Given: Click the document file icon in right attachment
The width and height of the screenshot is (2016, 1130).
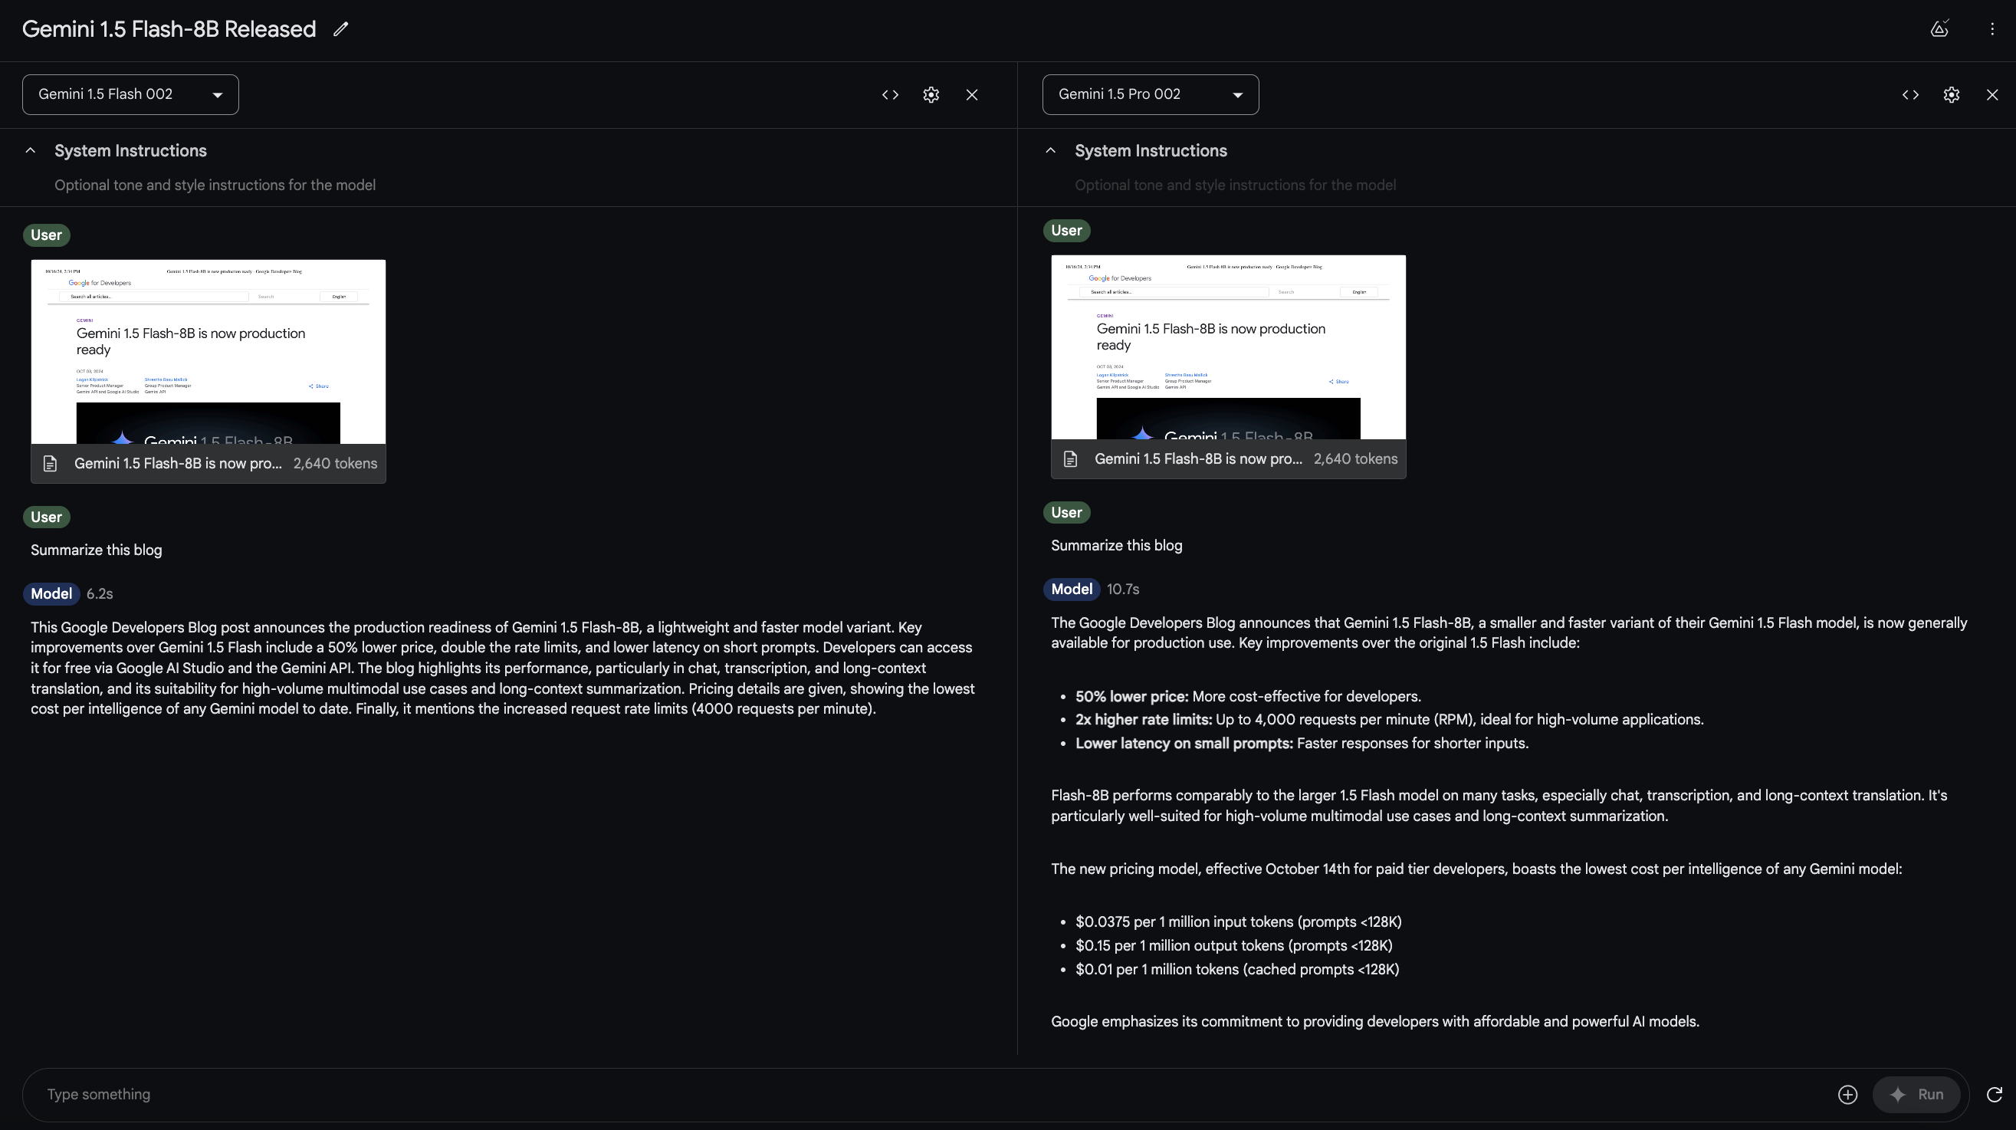Looking at the screenshot, I should tap(1071, 459).
